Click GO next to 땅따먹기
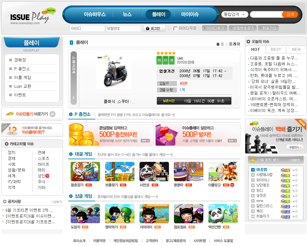 (x=123, y=227)
